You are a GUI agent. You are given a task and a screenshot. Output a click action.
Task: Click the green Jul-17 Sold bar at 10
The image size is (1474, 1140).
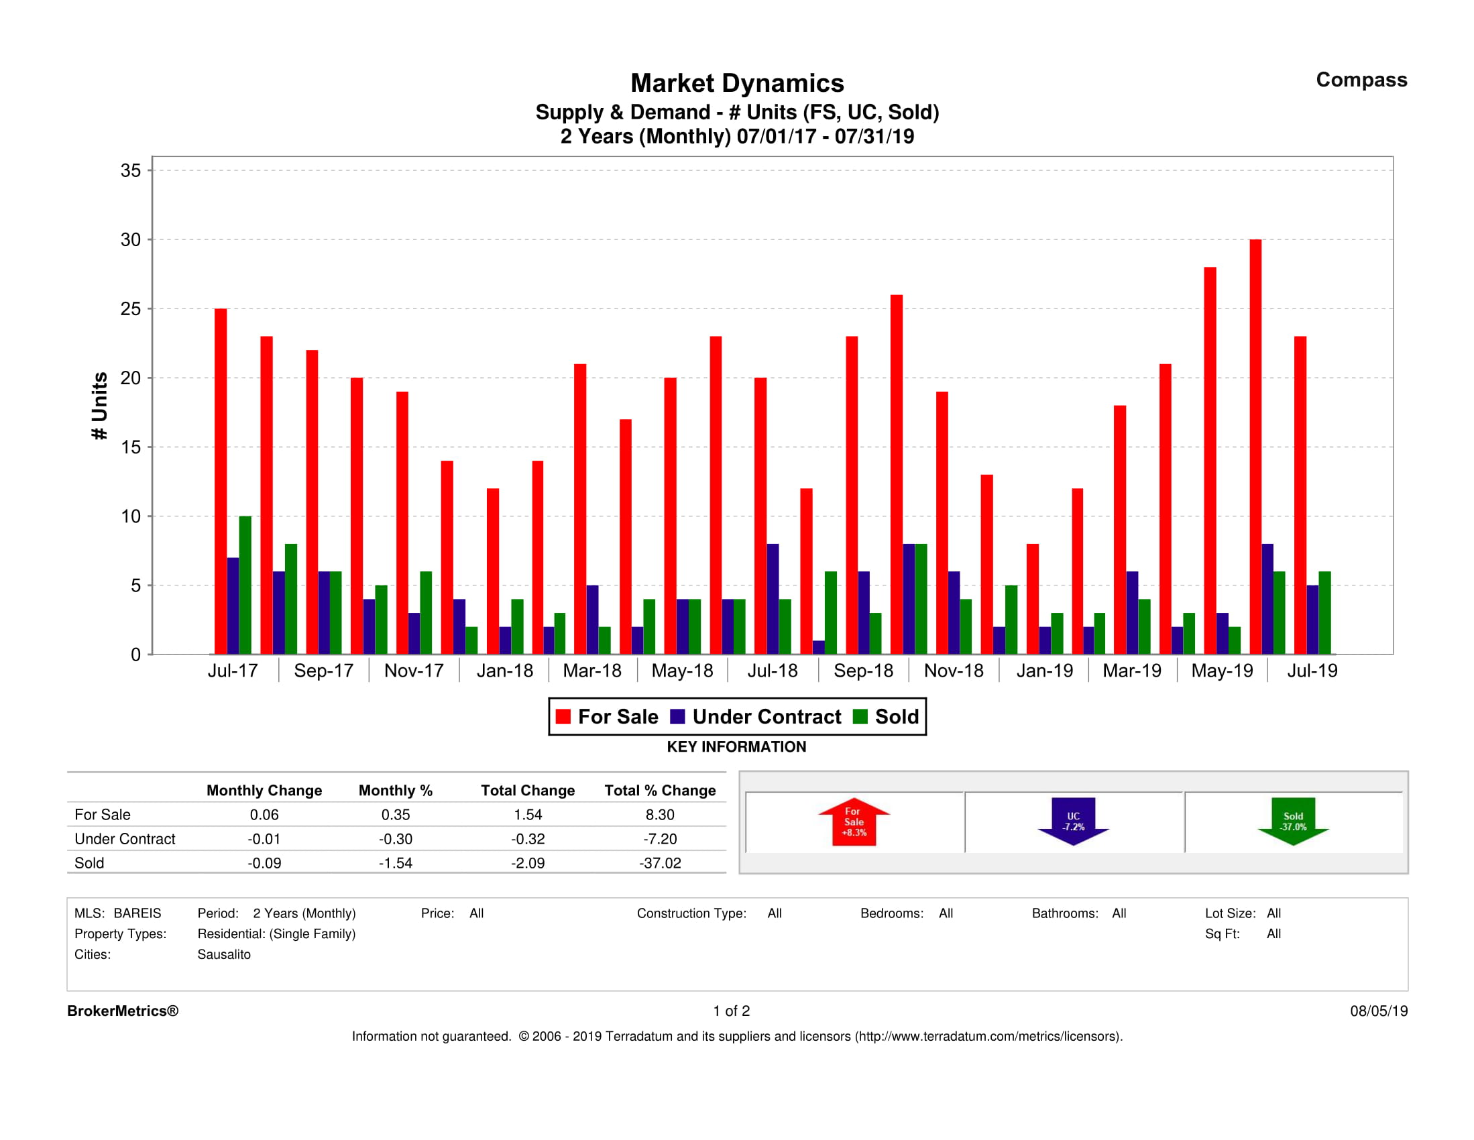[x=245, y=585]
